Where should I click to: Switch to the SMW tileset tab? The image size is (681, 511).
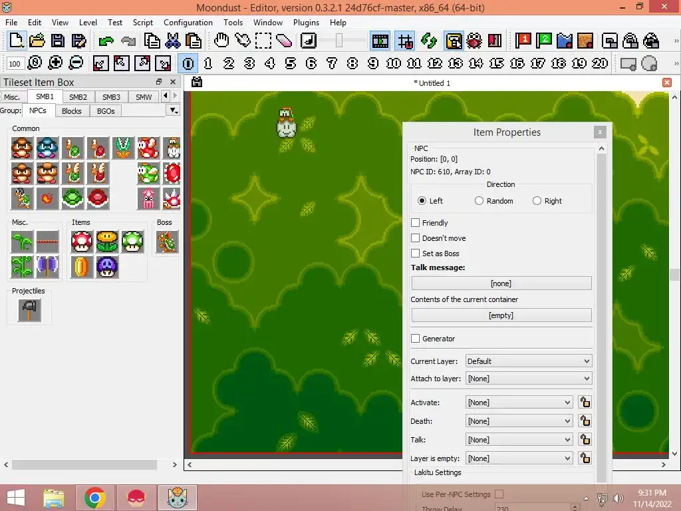coord(144,97)
